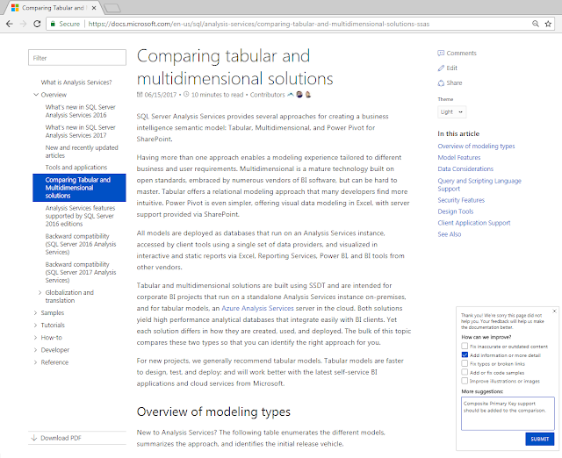Collapse the Overview tree section
562x458 pixels.
36,95
